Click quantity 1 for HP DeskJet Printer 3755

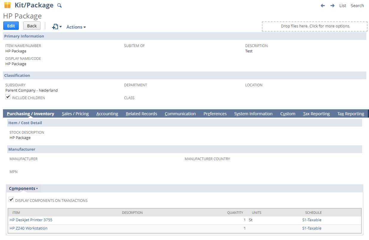245,220
